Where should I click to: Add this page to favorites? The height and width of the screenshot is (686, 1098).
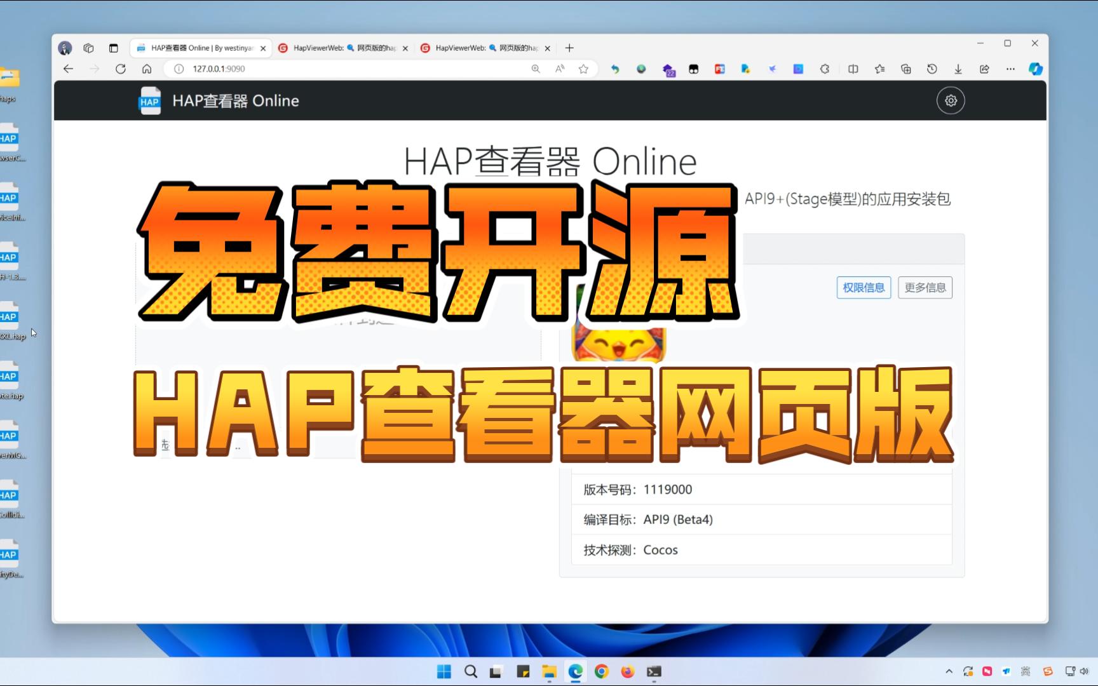tap(583, 69)
